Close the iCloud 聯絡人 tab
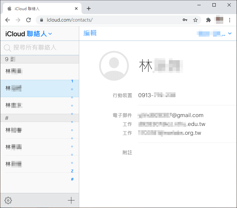237x208 pixels. click(x=76, y=9)
